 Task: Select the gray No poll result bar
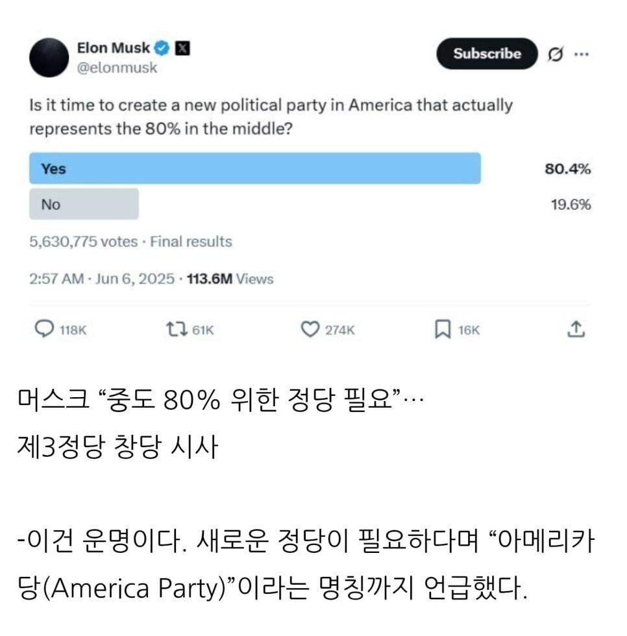point(84,204)
